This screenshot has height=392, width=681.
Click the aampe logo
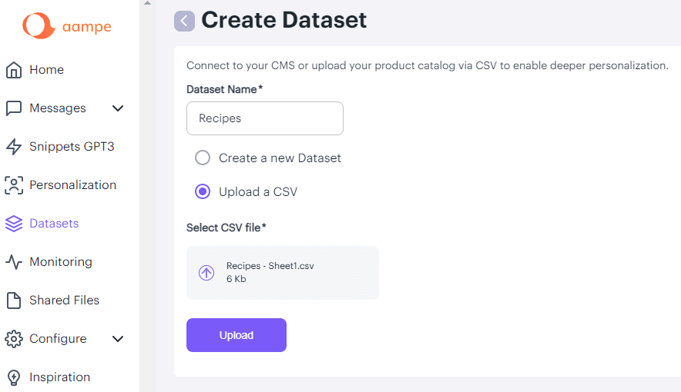pos(67,25)
